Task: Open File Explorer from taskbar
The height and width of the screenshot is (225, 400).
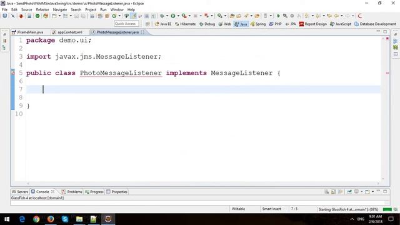Action: tap(79, 219)
